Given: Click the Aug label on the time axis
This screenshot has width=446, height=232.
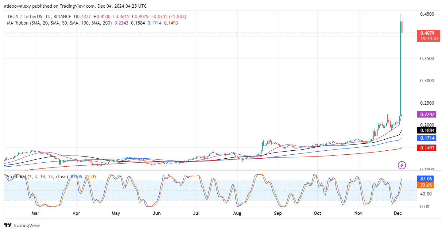Looking at the screenshot, I should point(237,213).
